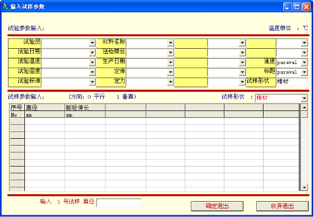The image size is (314, 217).
Task: Click the table's scroll down arrow
Action: click(x=304, y=188)
